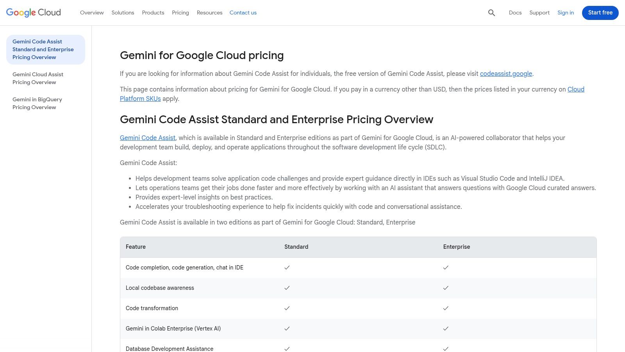
Task: Open the Solutions menu
Action: pos(123,13)
